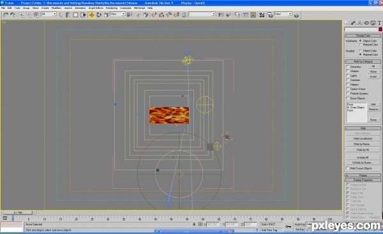Open the named selection sets dropdown

202,14
